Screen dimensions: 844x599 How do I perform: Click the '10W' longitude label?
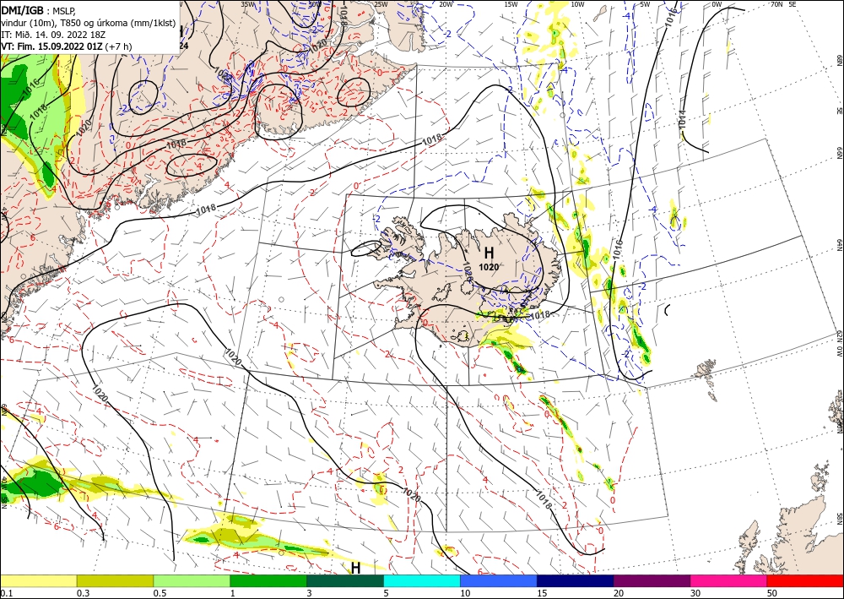pyautogui.click(x=577, y=4)
